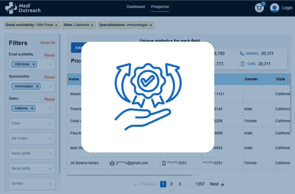The height and width of the screenshot is (194, 295).
Task: Remove the Immunologist tag in Specialization
Action: 37,86
